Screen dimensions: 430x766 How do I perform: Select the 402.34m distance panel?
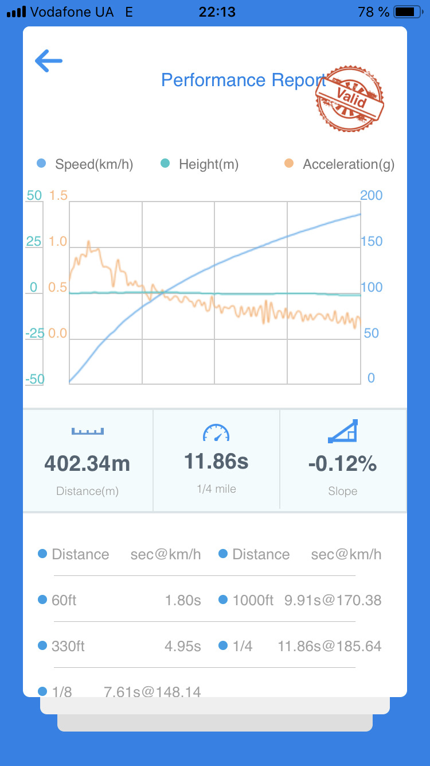(x=88, y=461)
